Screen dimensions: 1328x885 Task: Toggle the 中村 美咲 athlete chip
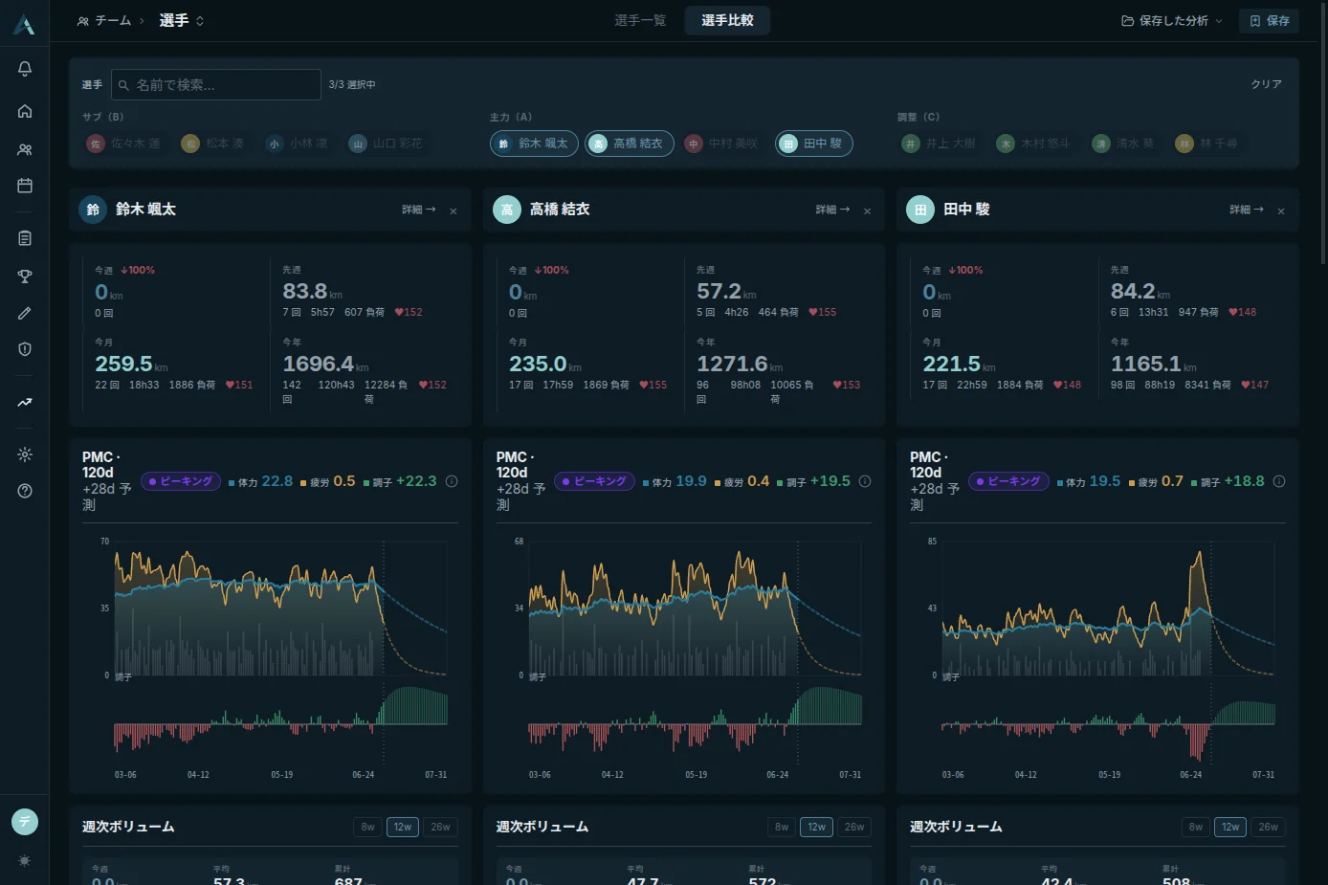pyautogui.click(x=722, y=144)
